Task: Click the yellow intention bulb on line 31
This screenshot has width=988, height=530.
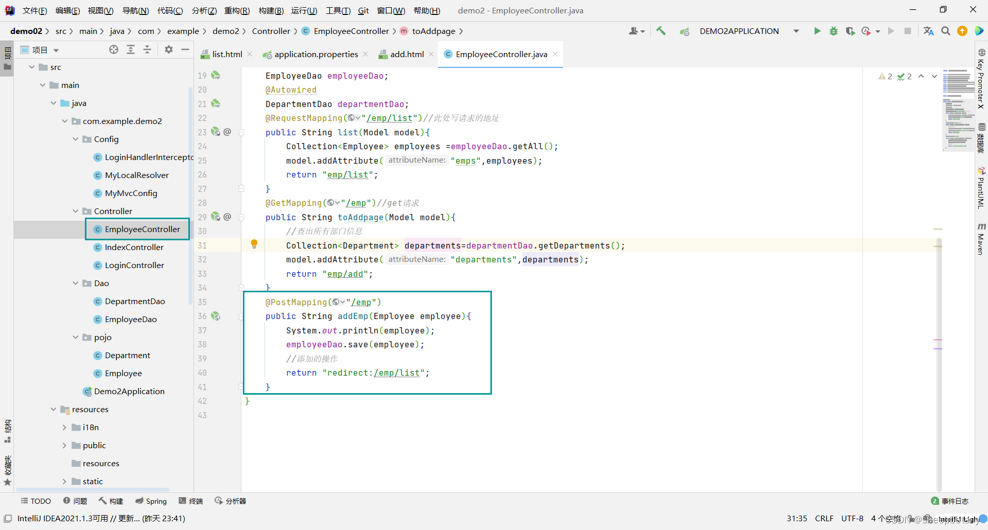Action: click(x=254, y=244)
